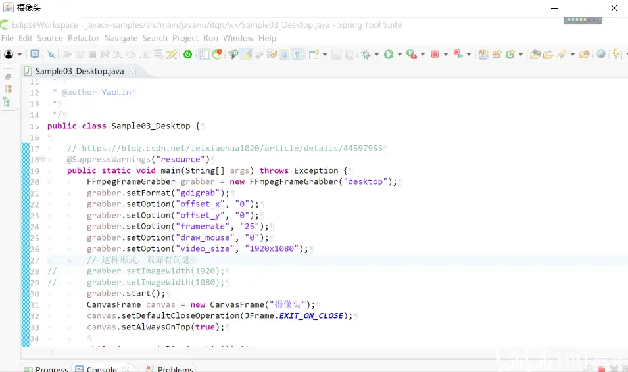Click the web browser globe icon
Screen dimensions: 628x372
601,54
